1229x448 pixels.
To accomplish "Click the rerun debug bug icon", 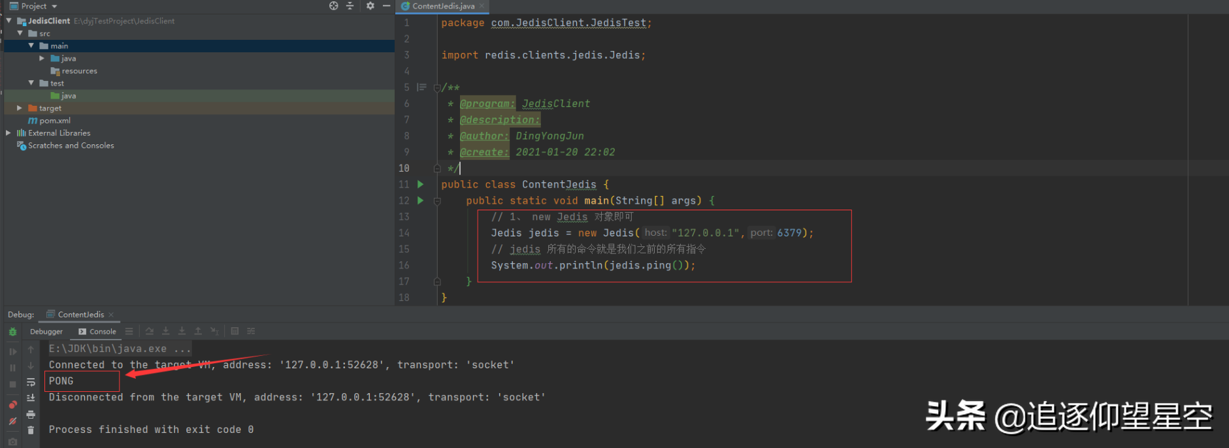I will pos(12,332).
